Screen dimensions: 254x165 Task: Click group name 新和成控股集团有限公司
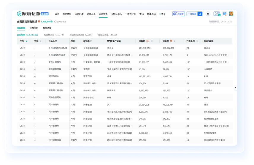[215, 112]
